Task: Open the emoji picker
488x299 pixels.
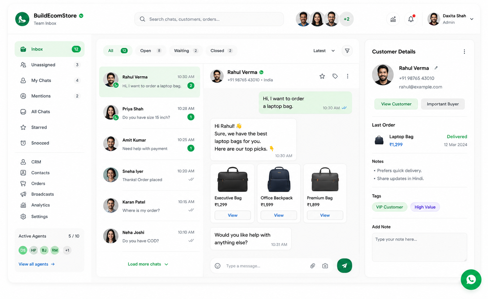Action: pyautogui.click(x=218, y=266)
